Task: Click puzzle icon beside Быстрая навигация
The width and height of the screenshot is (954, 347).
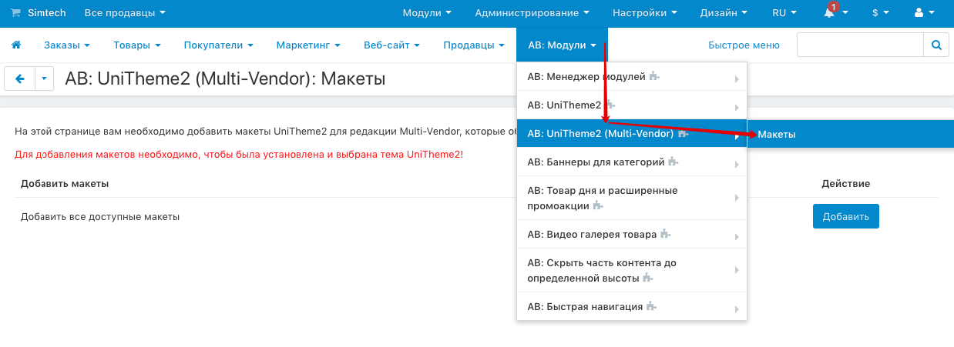Action: tap(651, 306)
